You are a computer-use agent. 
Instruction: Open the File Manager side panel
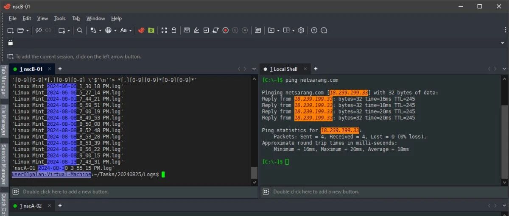(x=3, y=122)
